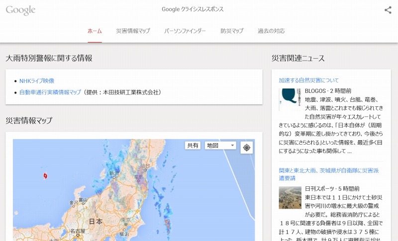Click the 日本 country label on map

[96, 221]
